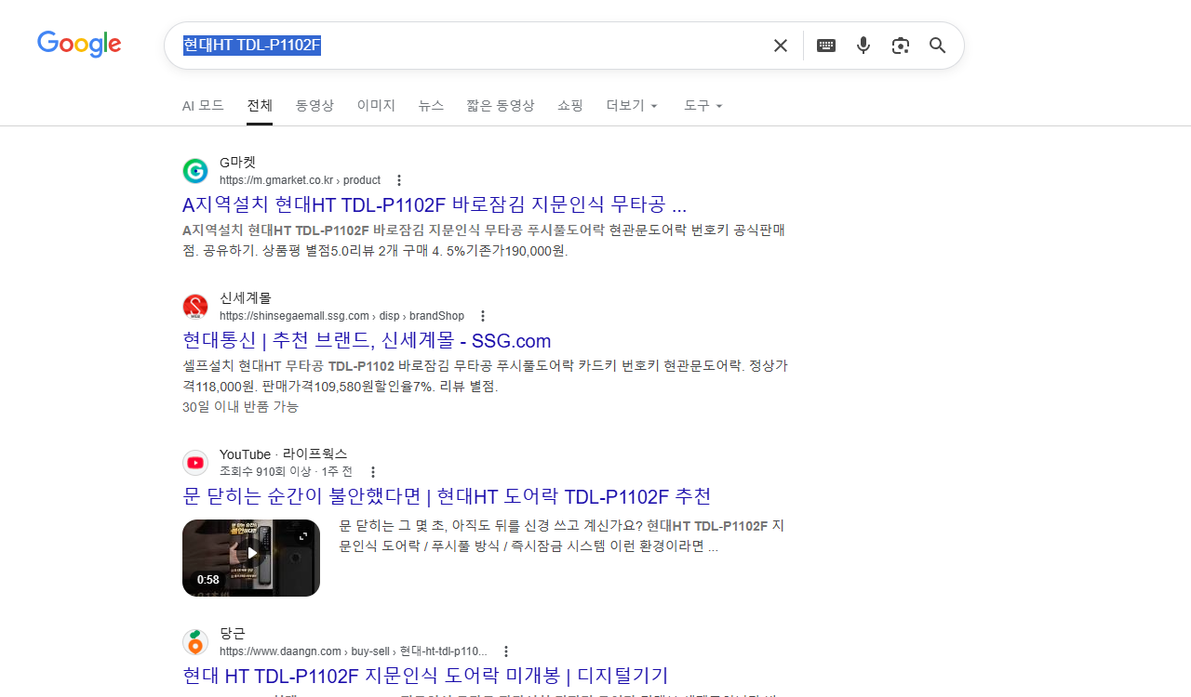Open more options for the Daangn result

tap(506, 651)
